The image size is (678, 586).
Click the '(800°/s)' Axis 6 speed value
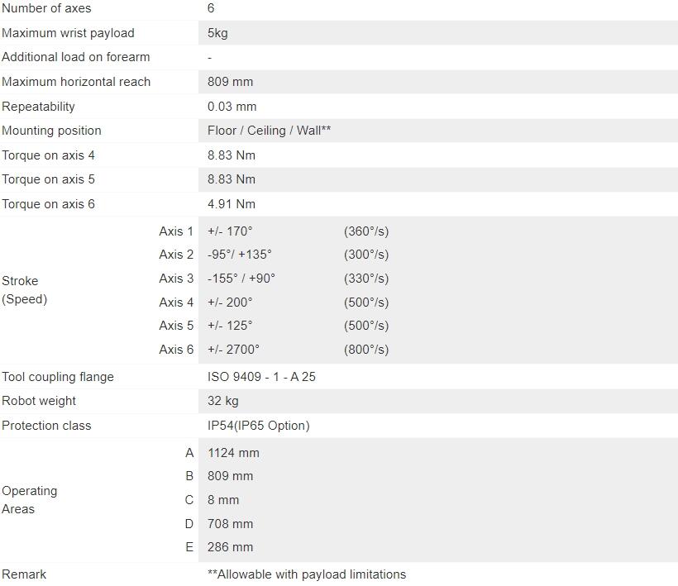[366, 349]
